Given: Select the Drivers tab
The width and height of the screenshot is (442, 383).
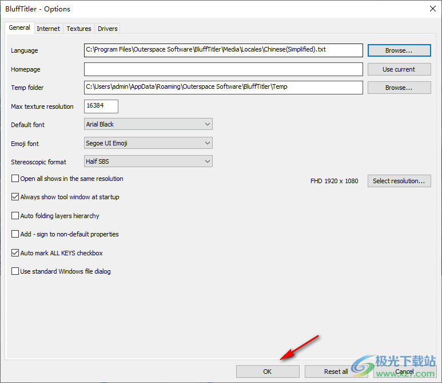Looking at the screenshot, I should coord(107,29).
